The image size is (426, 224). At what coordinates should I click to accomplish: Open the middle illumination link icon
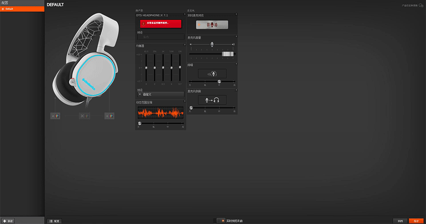pyautogui.click(x=84, y=116)
